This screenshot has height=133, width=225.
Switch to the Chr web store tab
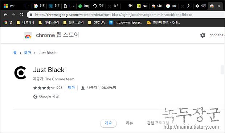pos(157,6)
